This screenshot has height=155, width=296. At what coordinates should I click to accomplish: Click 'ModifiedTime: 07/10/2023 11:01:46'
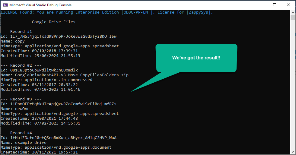click(x=40, y=89)
